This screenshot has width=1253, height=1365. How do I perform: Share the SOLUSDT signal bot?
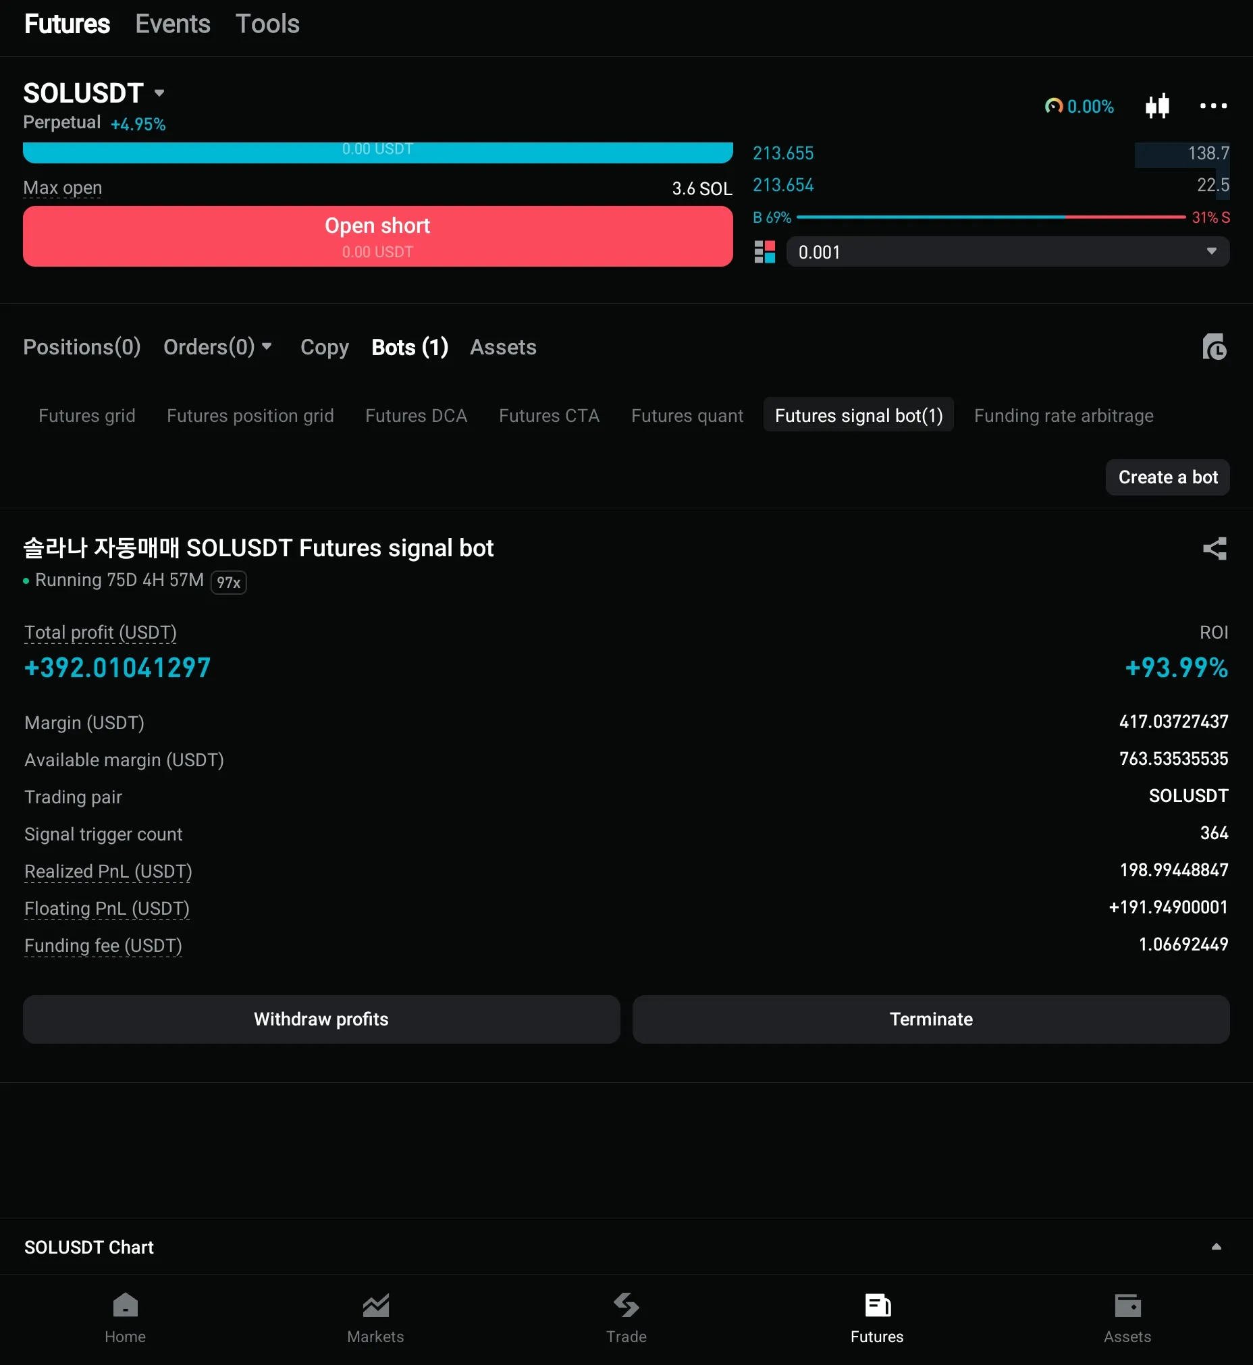pyautogui.click(x=1214, y=549)
